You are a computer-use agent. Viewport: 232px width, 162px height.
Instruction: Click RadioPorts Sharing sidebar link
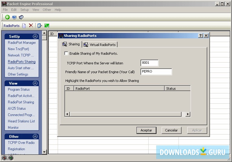click(22, 62)
